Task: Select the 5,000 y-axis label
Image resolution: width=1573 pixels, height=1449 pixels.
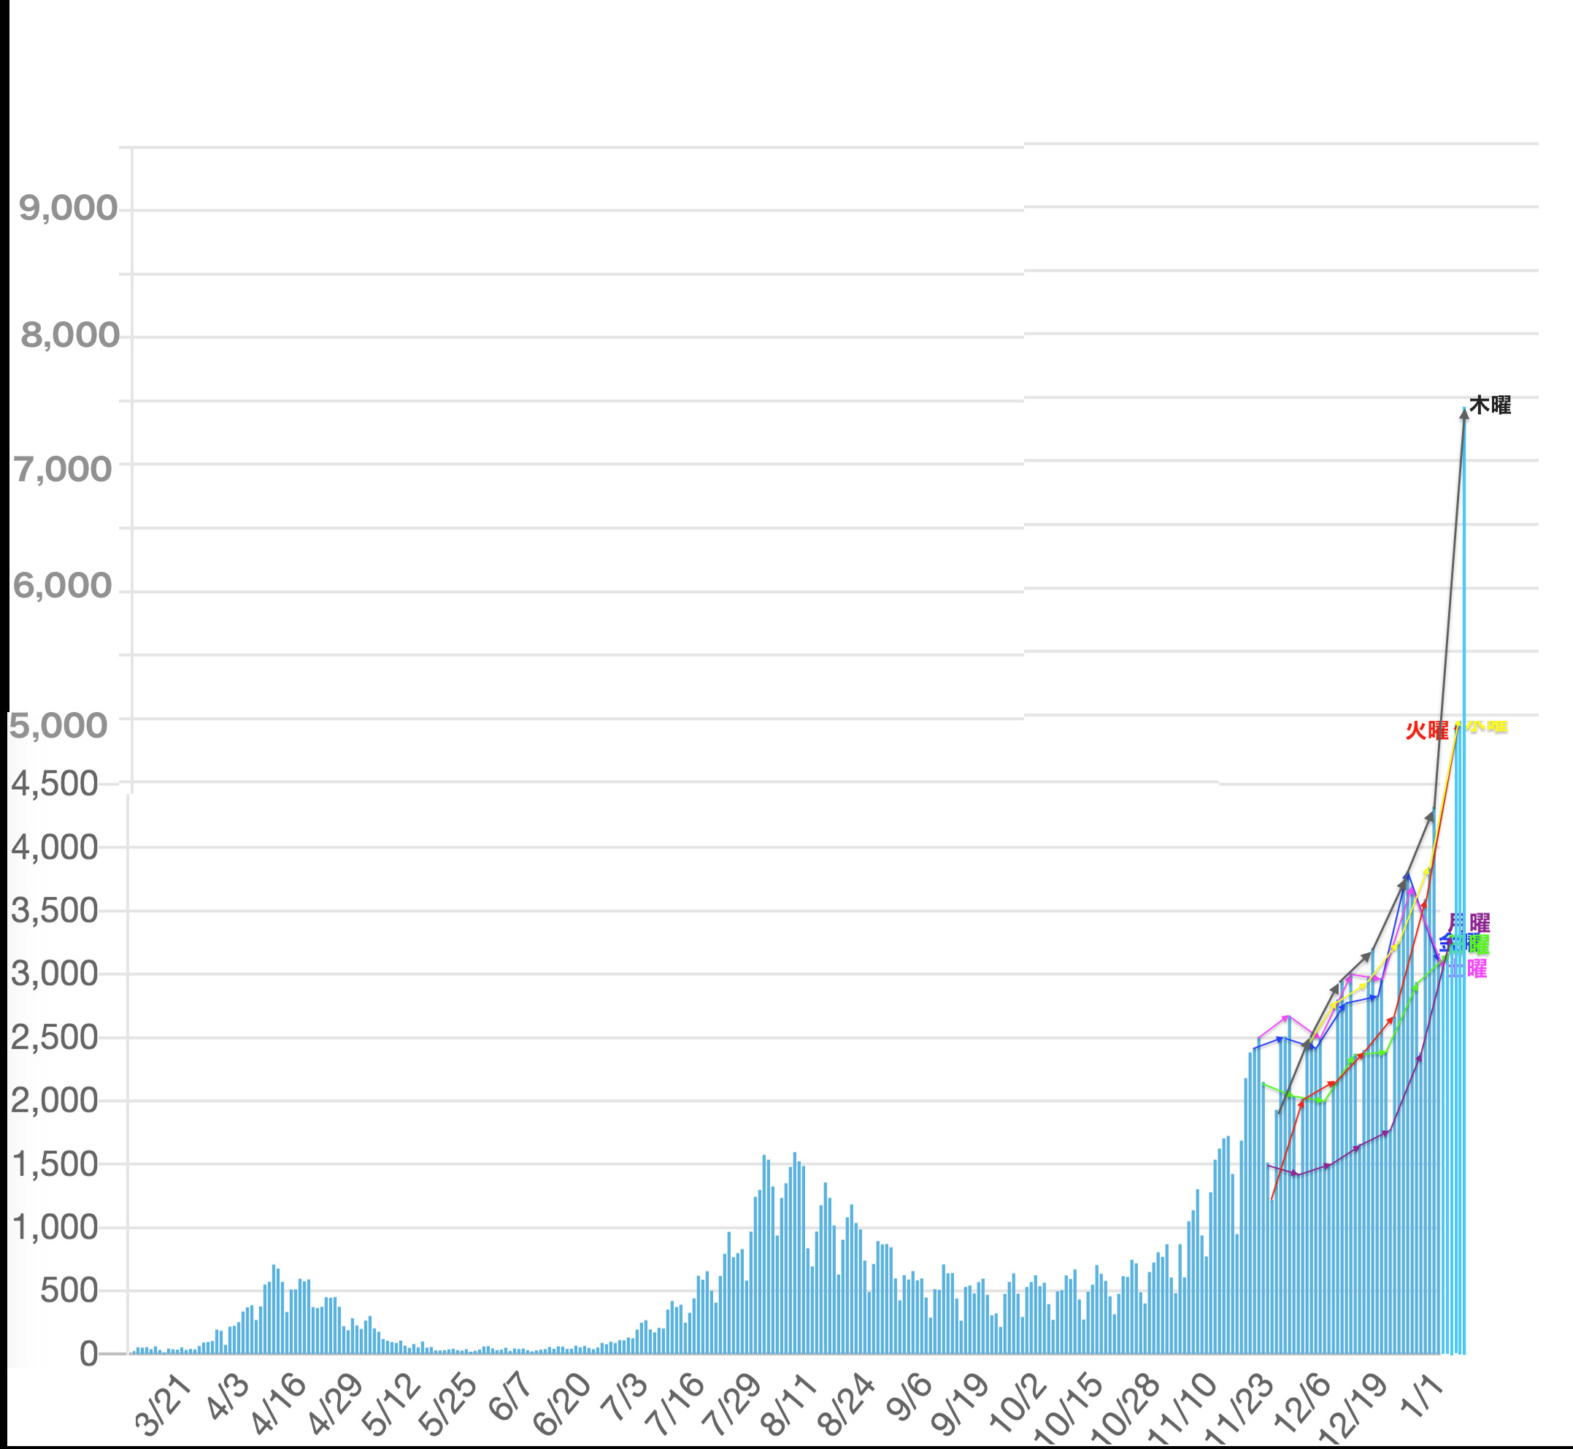Action: [58, 726]
